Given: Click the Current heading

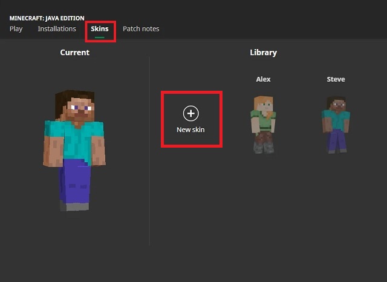Looking at the screenshot, I should [x=75, y=53].
